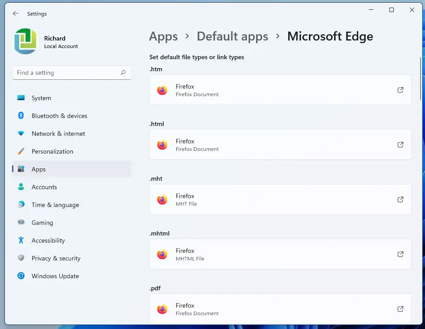Click the Accessibility figure icon

pos(21,240)
